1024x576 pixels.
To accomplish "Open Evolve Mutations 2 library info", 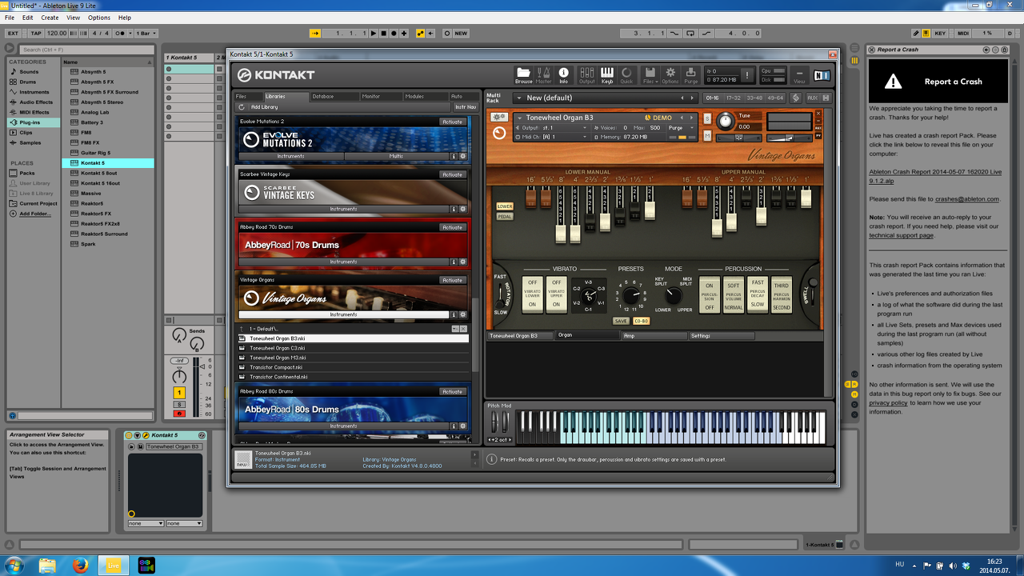I will 454,156.
